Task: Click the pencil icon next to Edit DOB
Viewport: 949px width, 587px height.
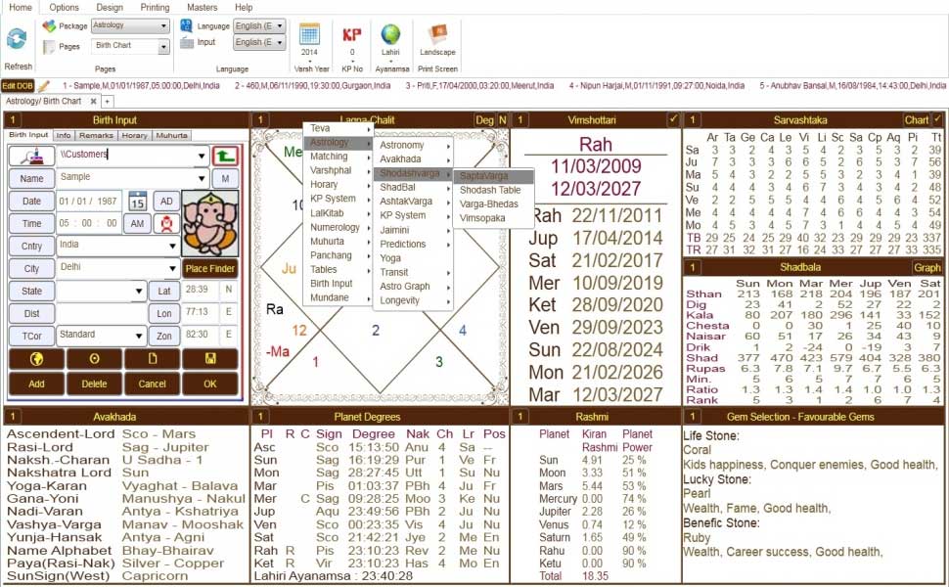Action: click(x=43, y=86)
